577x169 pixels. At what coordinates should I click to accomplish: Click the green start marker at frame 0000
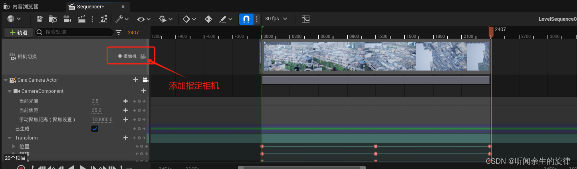(262, 28)
